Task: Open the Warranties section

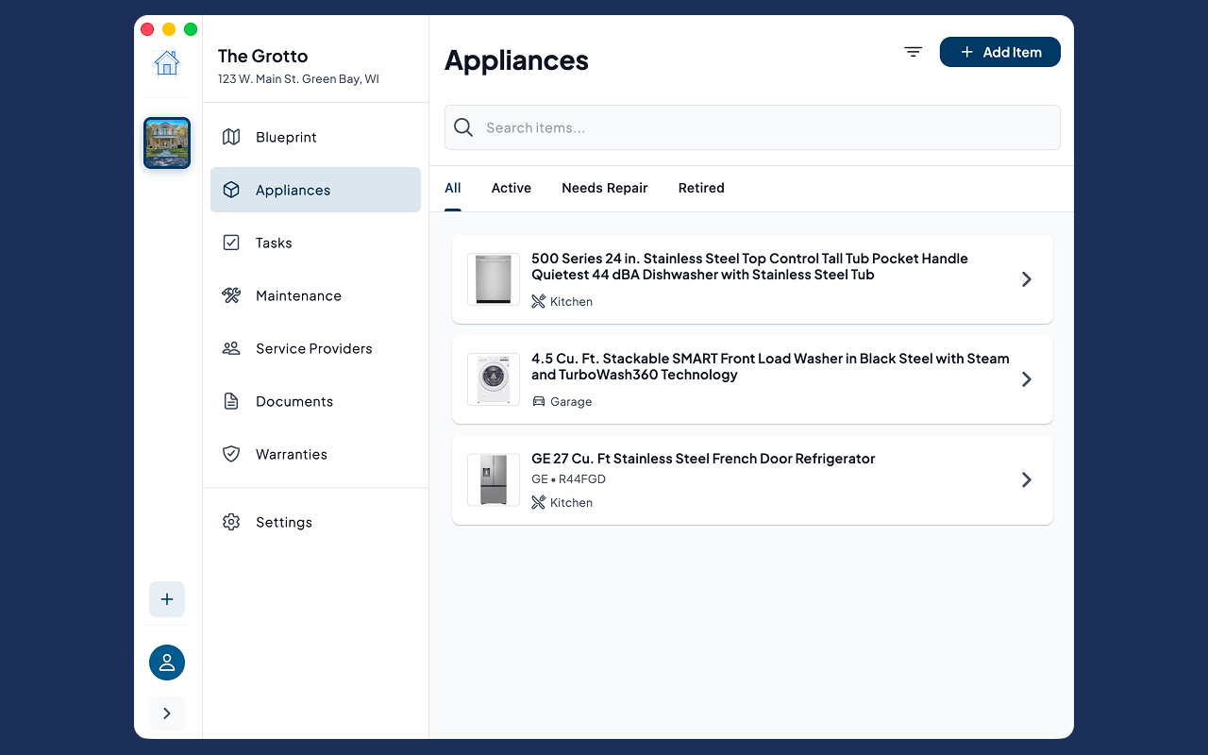Action: point(315,454)
